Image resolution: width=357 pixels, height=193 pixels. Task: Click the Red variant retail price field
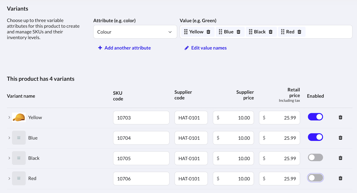[279, 178]
